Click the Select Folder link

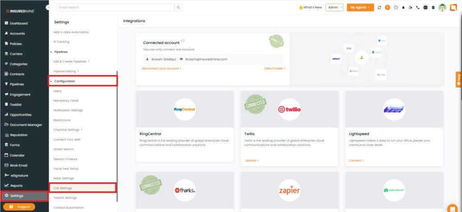(275, 69)
